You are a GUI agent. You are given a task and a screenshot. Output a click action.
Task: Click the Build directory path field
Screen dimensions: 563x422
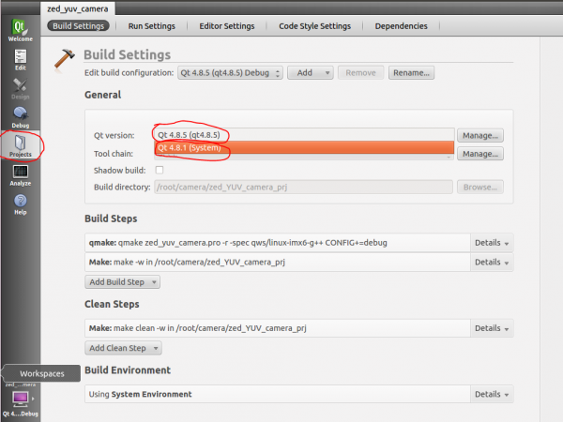[x=303, y=187]
